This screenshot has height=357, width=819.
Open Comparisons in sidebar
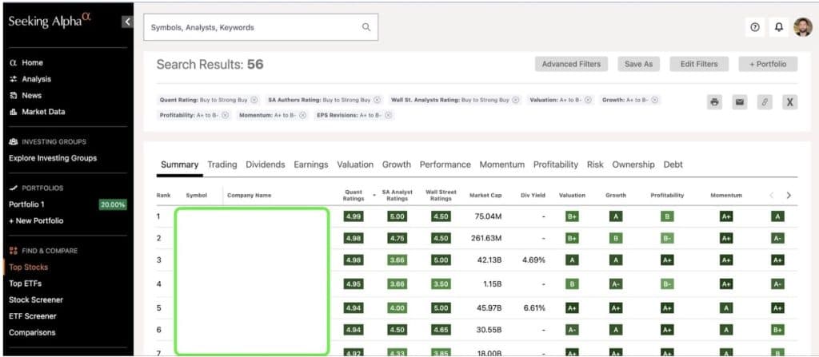[x=32, y=332]
